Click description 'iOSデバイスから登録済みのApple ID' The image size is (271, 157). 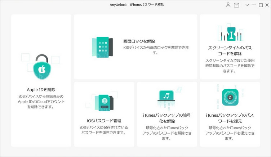pyautogui.click(x=41, y=102)
